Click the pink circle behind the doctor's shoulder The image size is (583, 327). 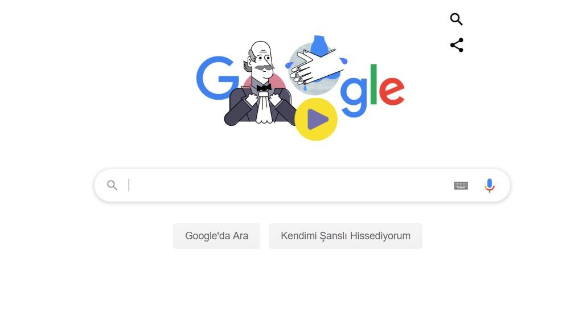(279, 81)
